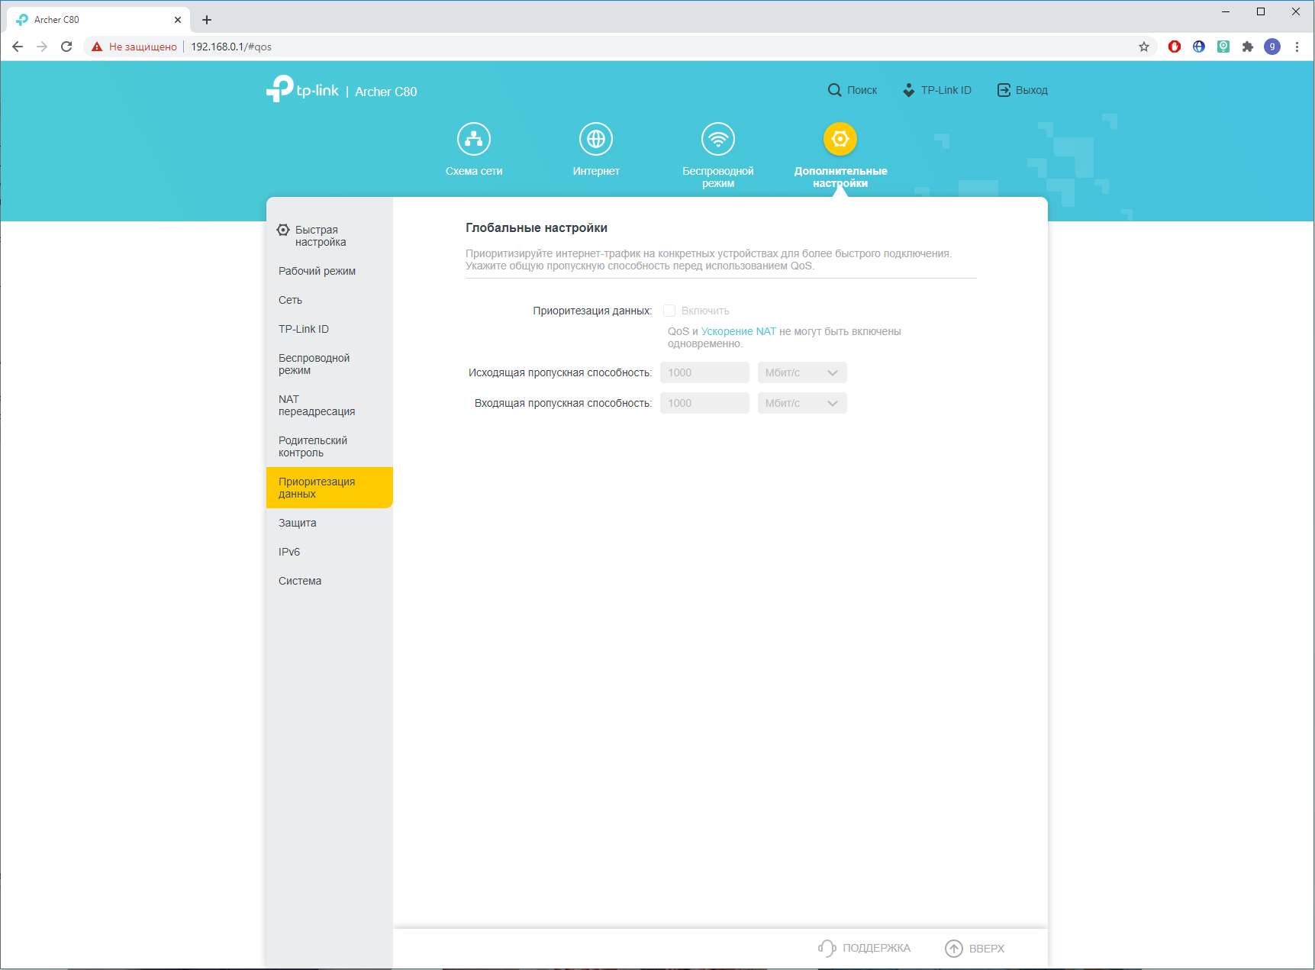Click the Advanced settings (Дополнительные настройки) gear icon

pyautogui.click(x=840, y=139)
